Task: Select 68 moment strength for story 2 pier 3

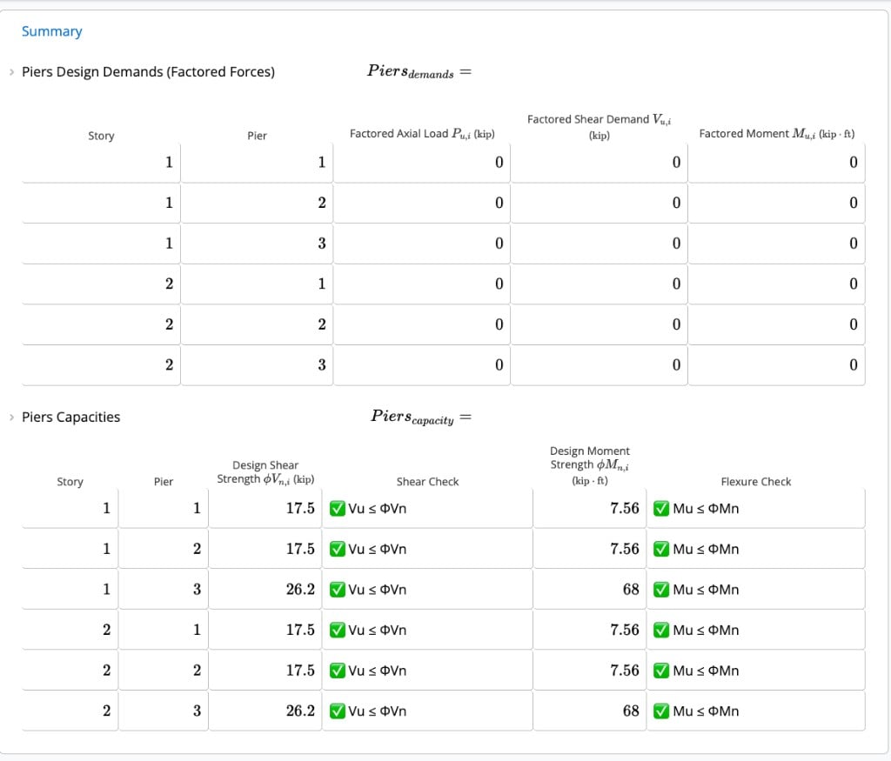Action: coord(631,711)
